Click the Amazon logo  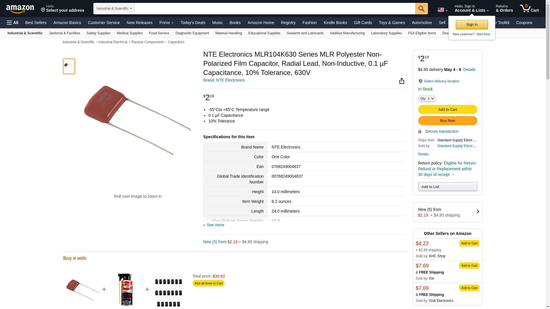pos(20,9)
